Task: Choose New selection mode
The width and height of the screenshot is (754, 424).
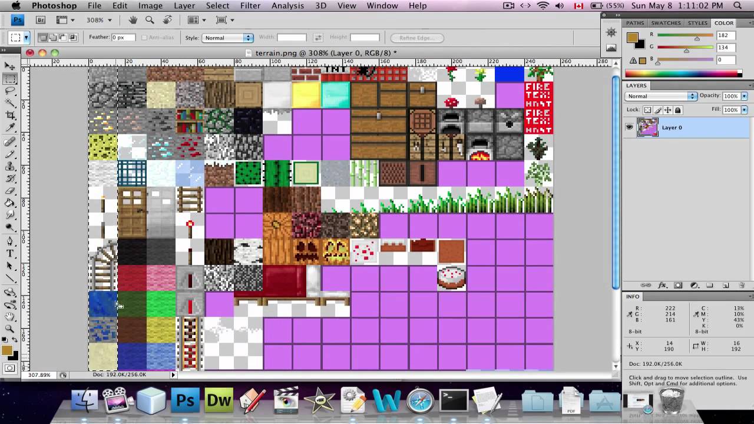Action: [43, 38]
